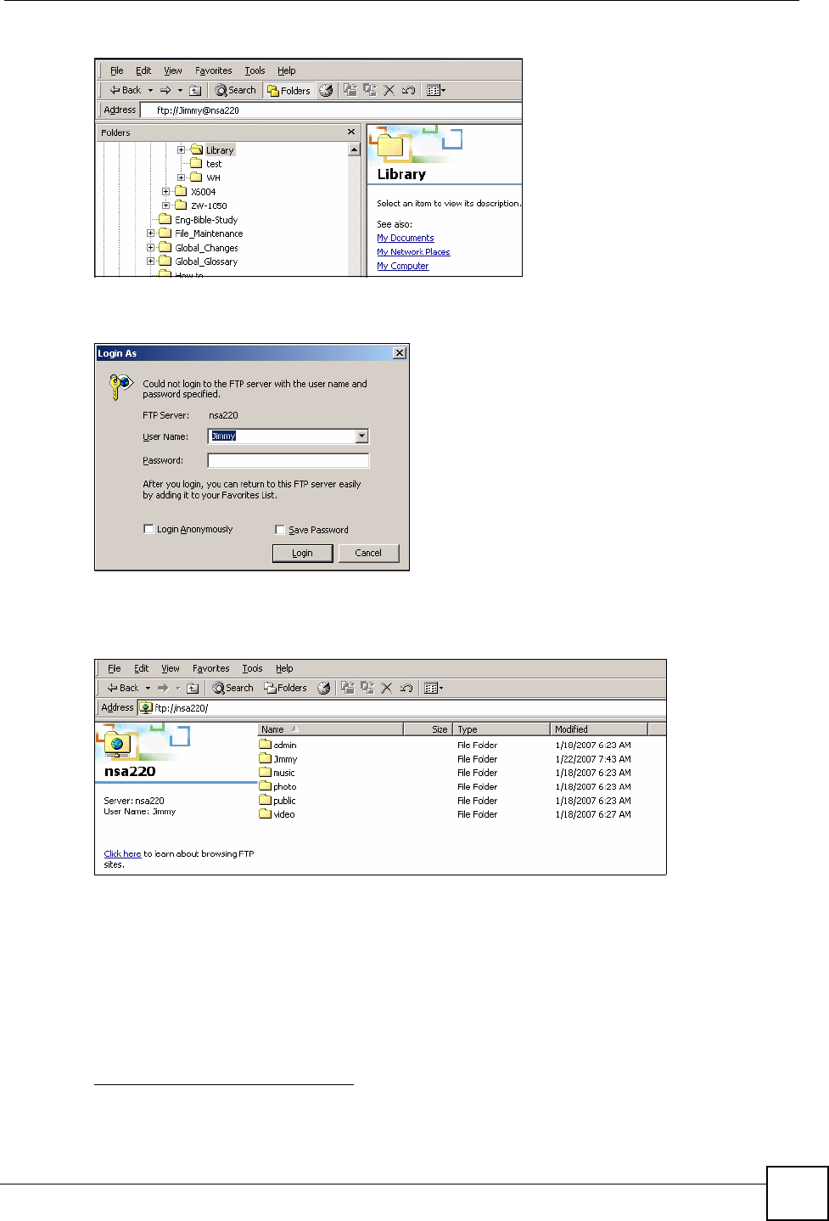Click address field showing ftp://nsa220/
Viewport: 829px width, 1221px height.
tap(402, 708)
